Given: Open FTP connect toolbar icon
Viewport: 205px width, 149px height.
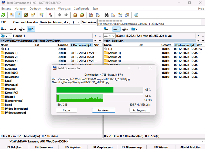Looking at the screenshot, I should tap(91, 15).
